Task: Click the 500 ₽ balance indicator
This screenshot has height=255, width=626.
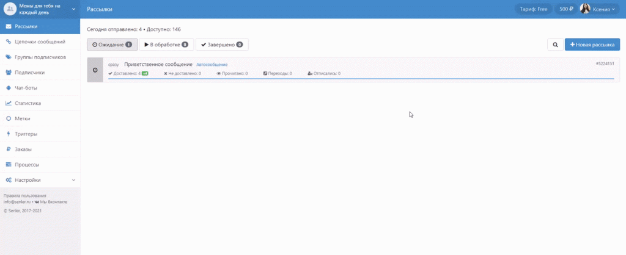Action: (x=566, y=9)
